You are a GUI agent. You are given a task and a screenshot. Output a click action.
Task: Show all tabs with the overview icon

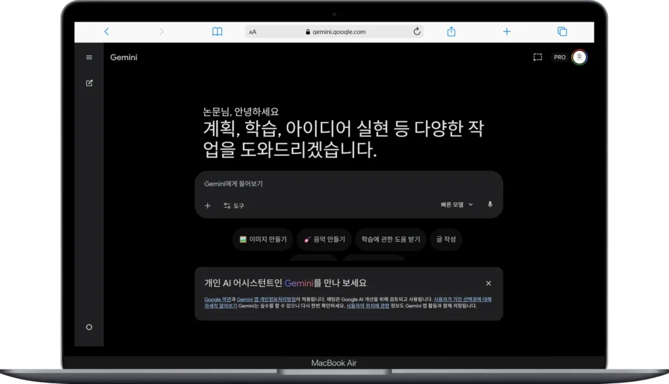pyautogui.click(x=562, y=31)
